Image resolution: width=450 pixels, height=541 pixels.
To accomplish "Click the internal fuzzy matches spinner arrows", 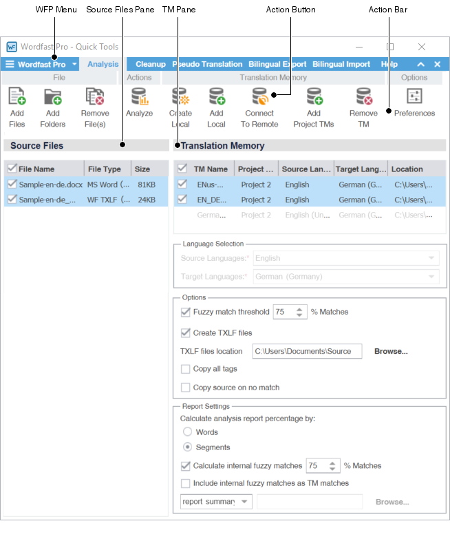I will pyautogui.click(x=332, y=466).
